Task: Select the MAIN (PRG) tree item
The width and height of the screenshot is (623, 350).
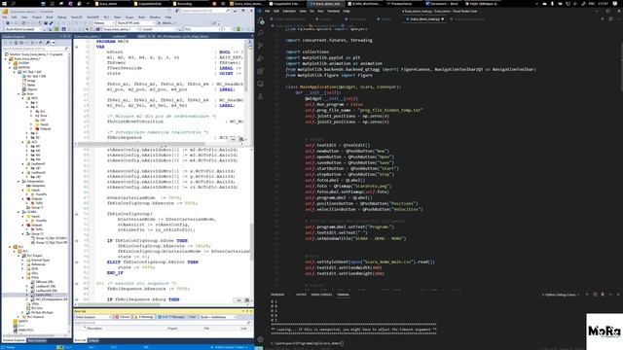Action: pyautogui.click(x=44, y=295)
